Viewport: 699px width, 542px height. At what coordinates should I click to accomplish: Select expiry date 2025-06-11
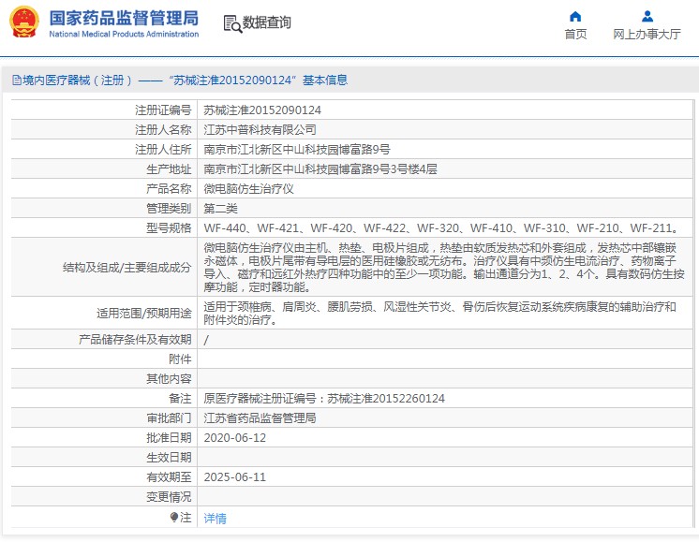tap(235, 477)
